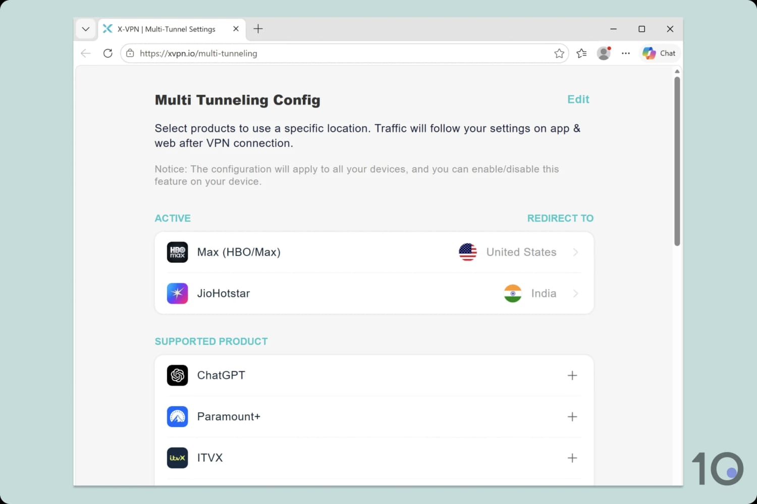Open the browser profile avatar
Viewport: 757px width, 504px height.
(604, 53)
